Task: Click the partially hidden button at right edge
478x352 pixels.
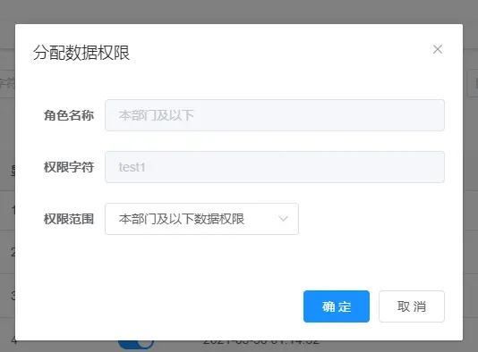Action: (x=473, y=83)
